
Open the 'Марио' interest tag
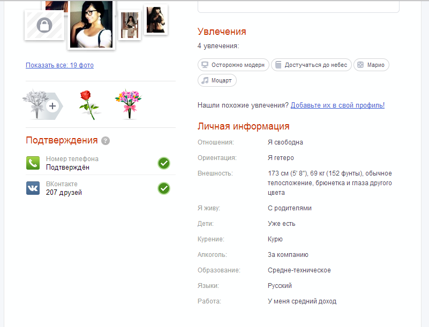coord(371,65)
